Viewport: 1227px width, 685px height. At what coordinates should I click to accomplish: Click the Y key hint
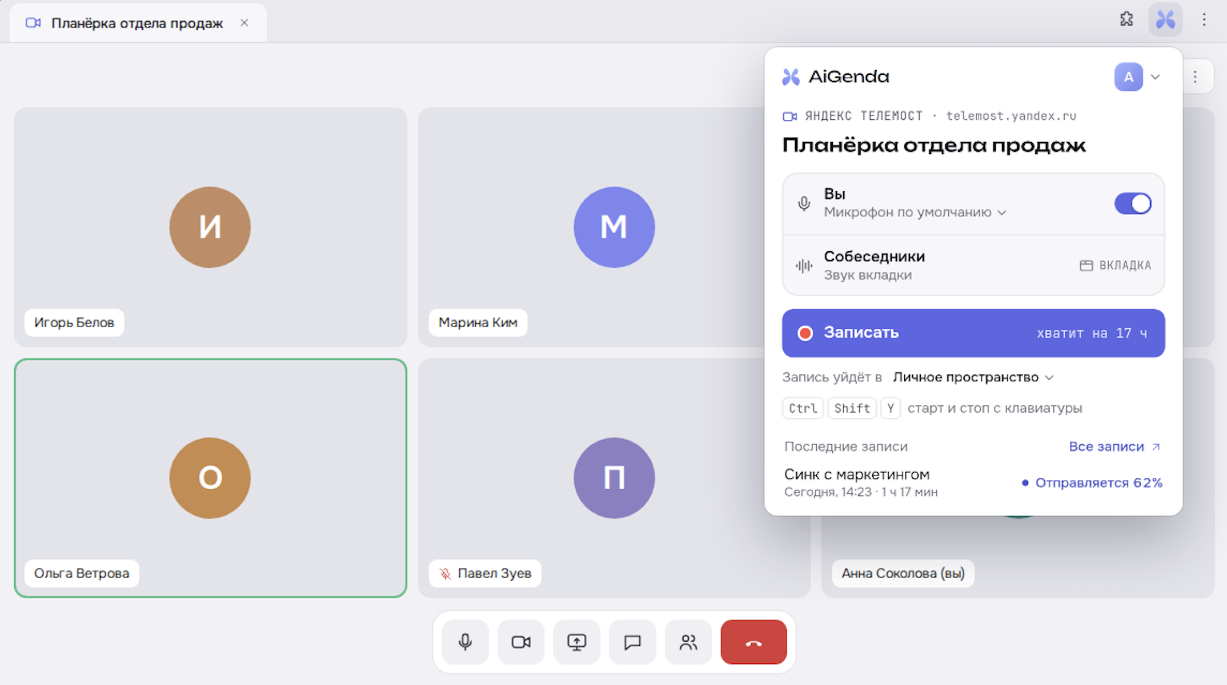(x=890, y=408)
